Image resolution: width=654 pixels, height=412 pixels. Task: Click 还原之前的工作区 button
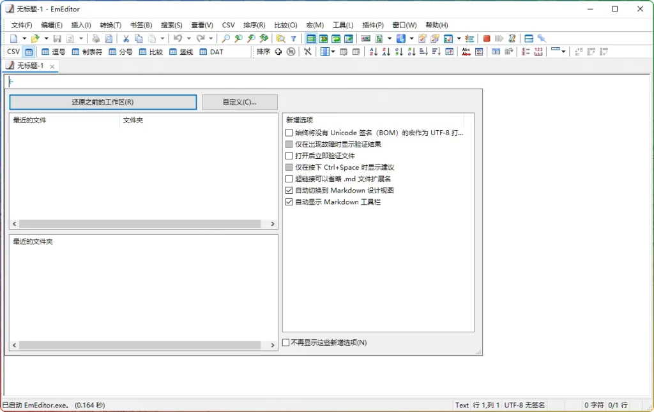[102, 102]
